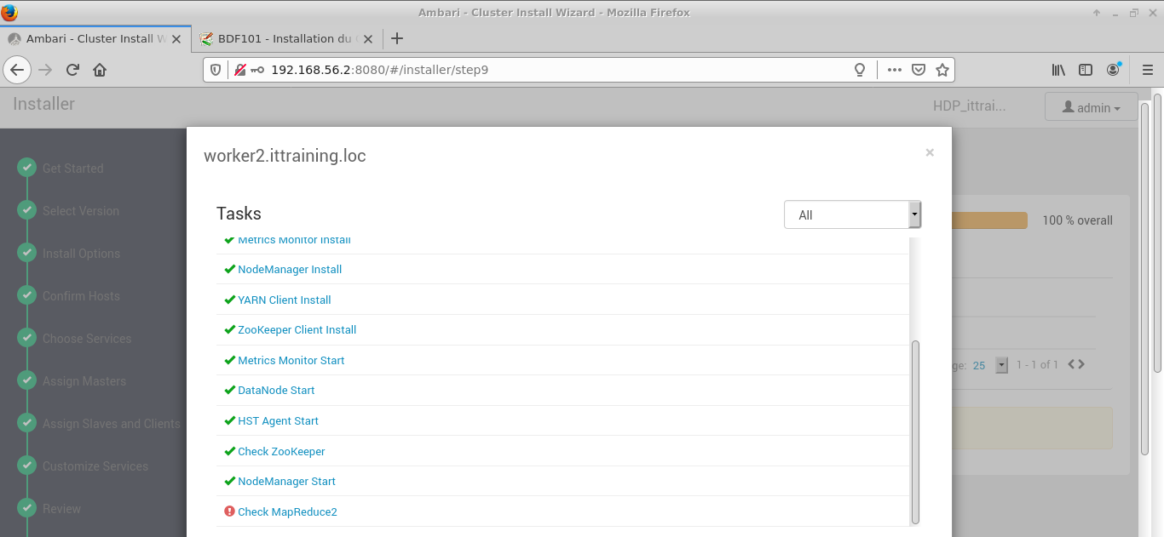Bookmark this page with the star icon
The width and height of the screenshot is (1164, 537).
click(942, 70)
